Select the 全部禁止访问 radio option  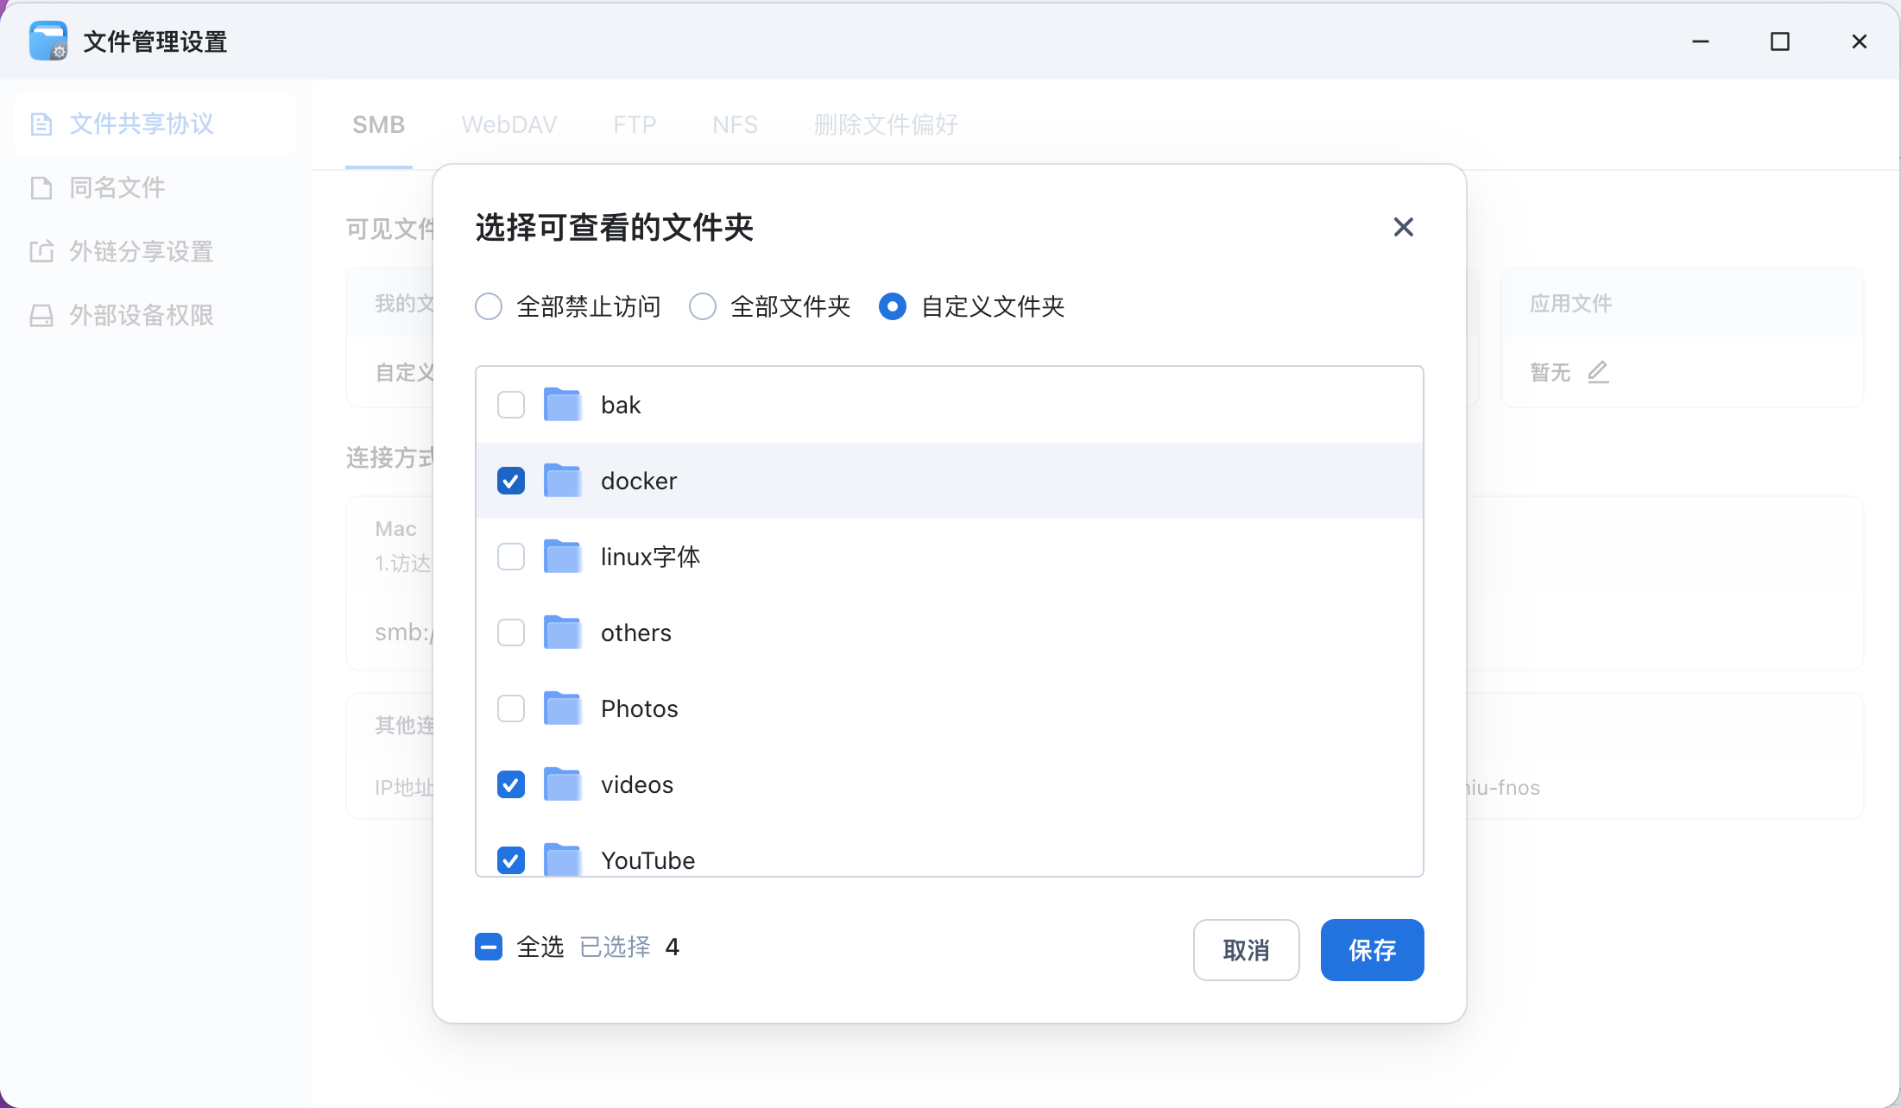tap(489, 306)
